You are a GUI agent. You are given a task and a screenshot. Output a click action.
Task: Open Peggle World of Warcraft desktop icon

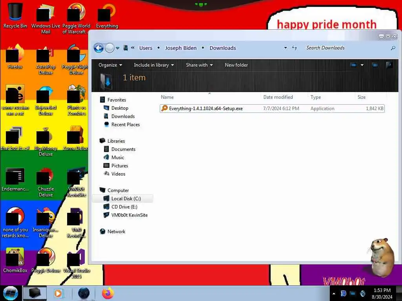point(76,18)
